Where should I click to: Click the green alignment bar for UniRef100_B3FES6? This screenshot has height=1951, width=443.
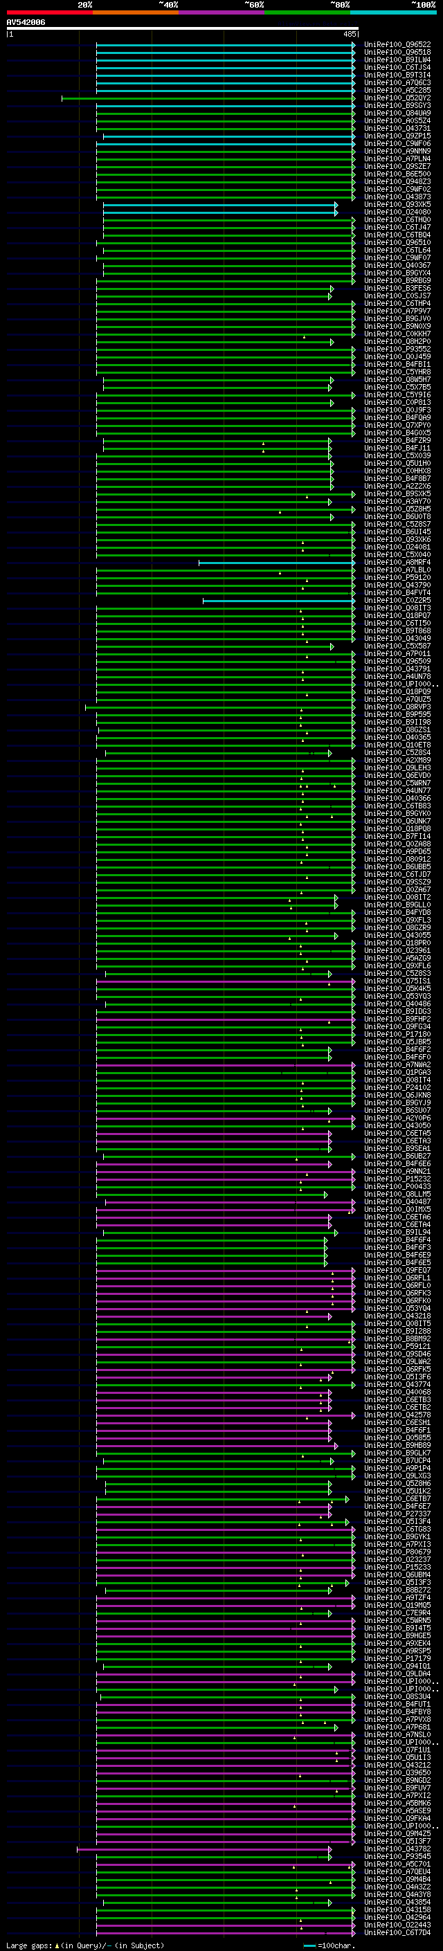(215, 289)
